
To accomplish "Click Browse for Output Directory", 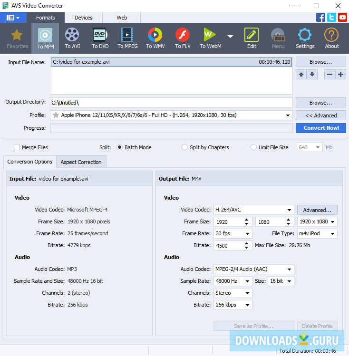I will [320, 103].
